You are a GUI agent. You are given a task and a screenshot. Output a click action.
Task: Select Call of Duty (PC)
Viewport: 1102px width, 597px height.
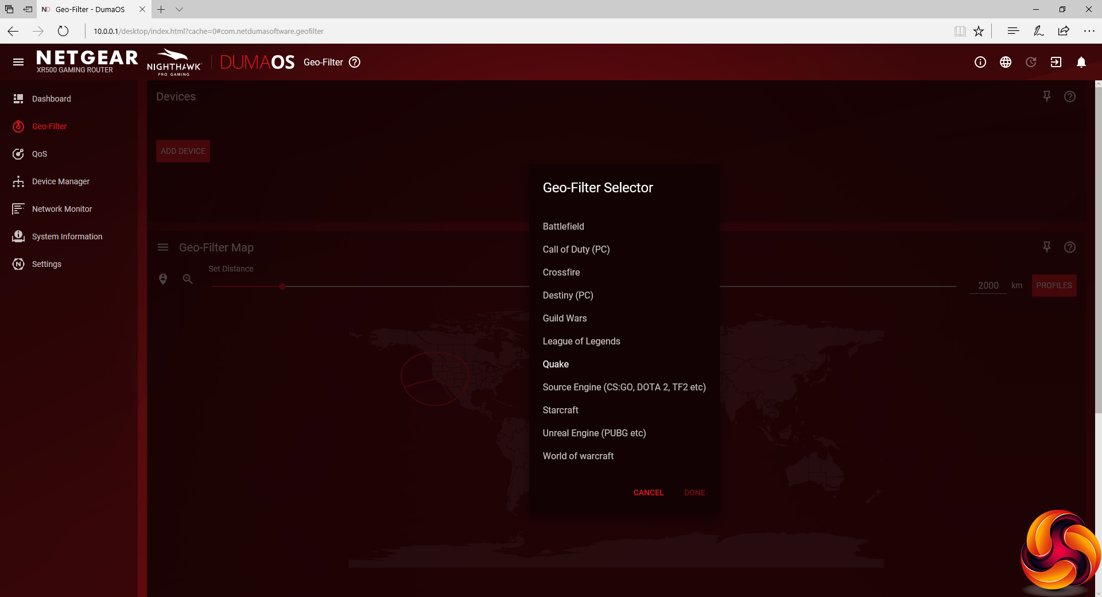[x=624, y=249]
